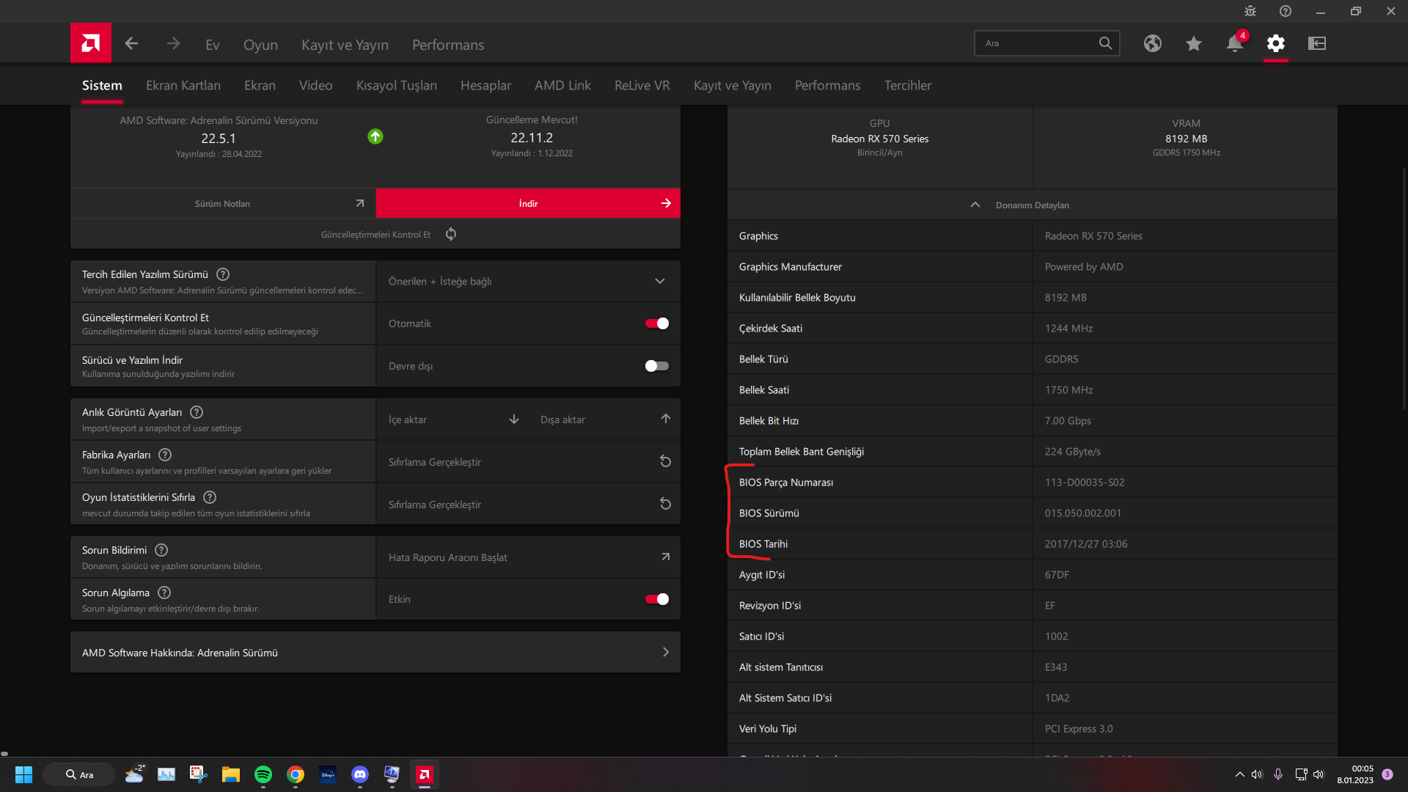Image resolution: width=1408 pixels, height=792 pixels.
Task: Toggle the sidebar panel icon
Action: (x=1316, y=43)
